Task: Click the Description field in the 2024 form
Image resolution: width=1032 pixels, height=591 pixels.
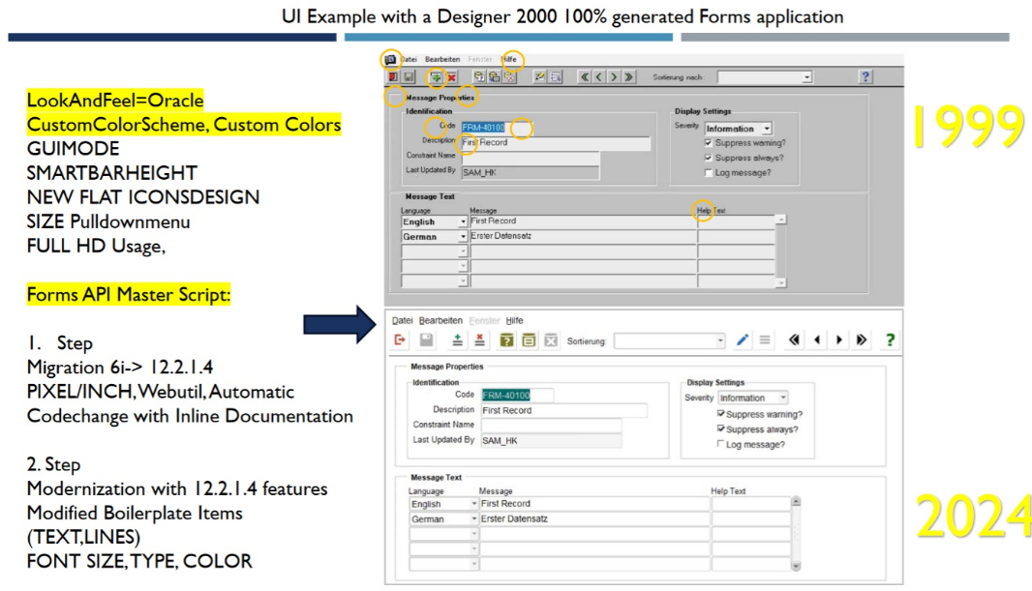Action: (x=562, y=410)
